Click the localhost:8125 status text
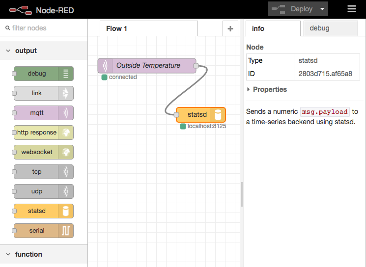Viewport: 366px width, 267px height. click(x=207, y=126)
